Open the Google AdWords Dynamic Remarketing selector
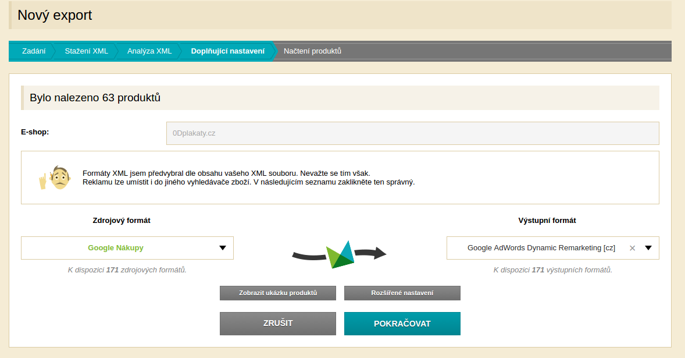The width and height of the screenshot is (685, 358). tap(541, 248)
